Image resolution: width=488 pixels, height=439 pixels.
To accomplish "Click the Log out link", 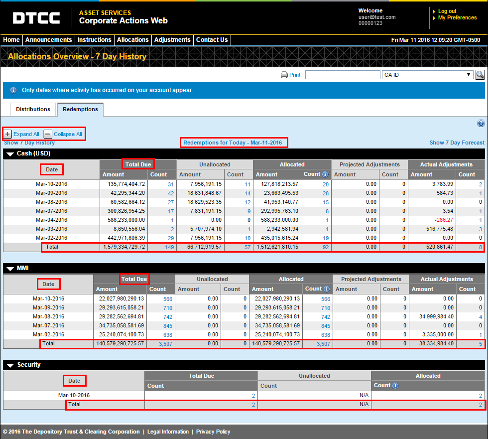I will 447,11.
